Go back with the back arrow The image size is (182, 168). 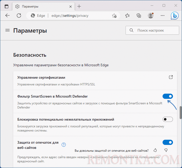click(x=8, y=16)
